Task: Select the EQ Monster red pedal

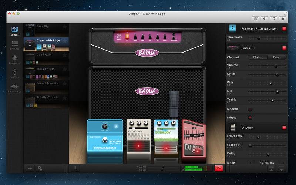Action: (x=194, y=141)
